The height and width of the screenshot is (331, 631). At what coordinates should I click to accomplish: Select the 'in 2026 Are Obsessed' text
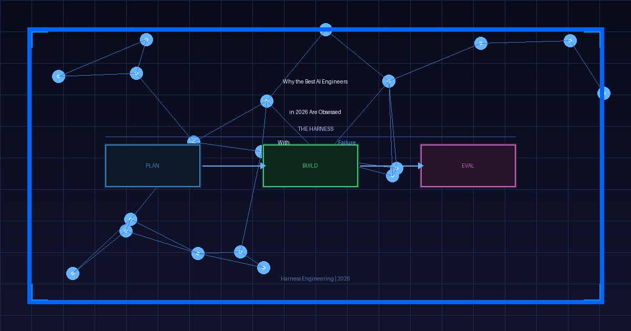tap(315, 112)
